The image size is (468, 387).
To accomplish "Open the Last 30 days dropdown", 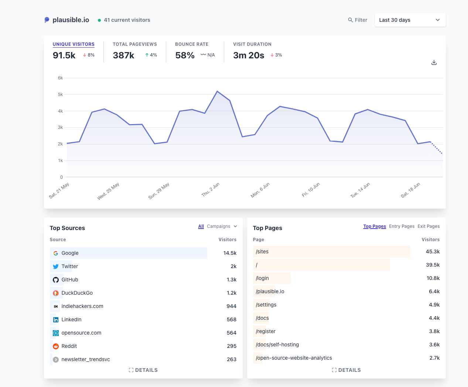I will [x=410, y=20].
